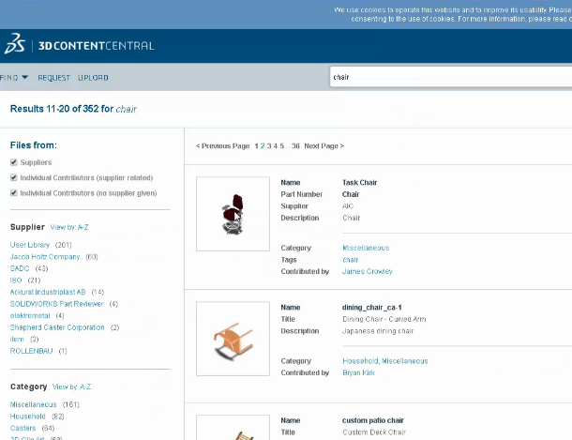The image size is (572, 440).
Task: Go to Previous Page of results
Action: click(222, 146)
